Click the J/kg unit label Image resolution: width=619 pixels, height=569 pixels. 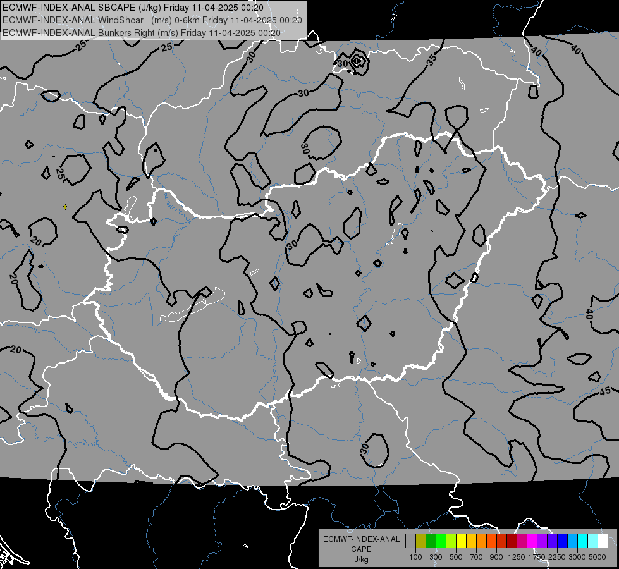[x=361, y=560]
